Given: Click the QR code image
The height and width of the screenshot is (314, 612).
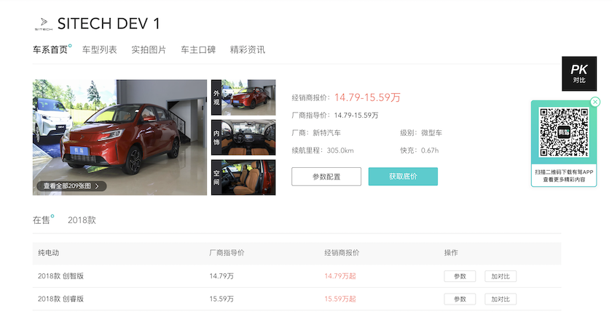Looking at the screenshot, I should tap(564, 132).
